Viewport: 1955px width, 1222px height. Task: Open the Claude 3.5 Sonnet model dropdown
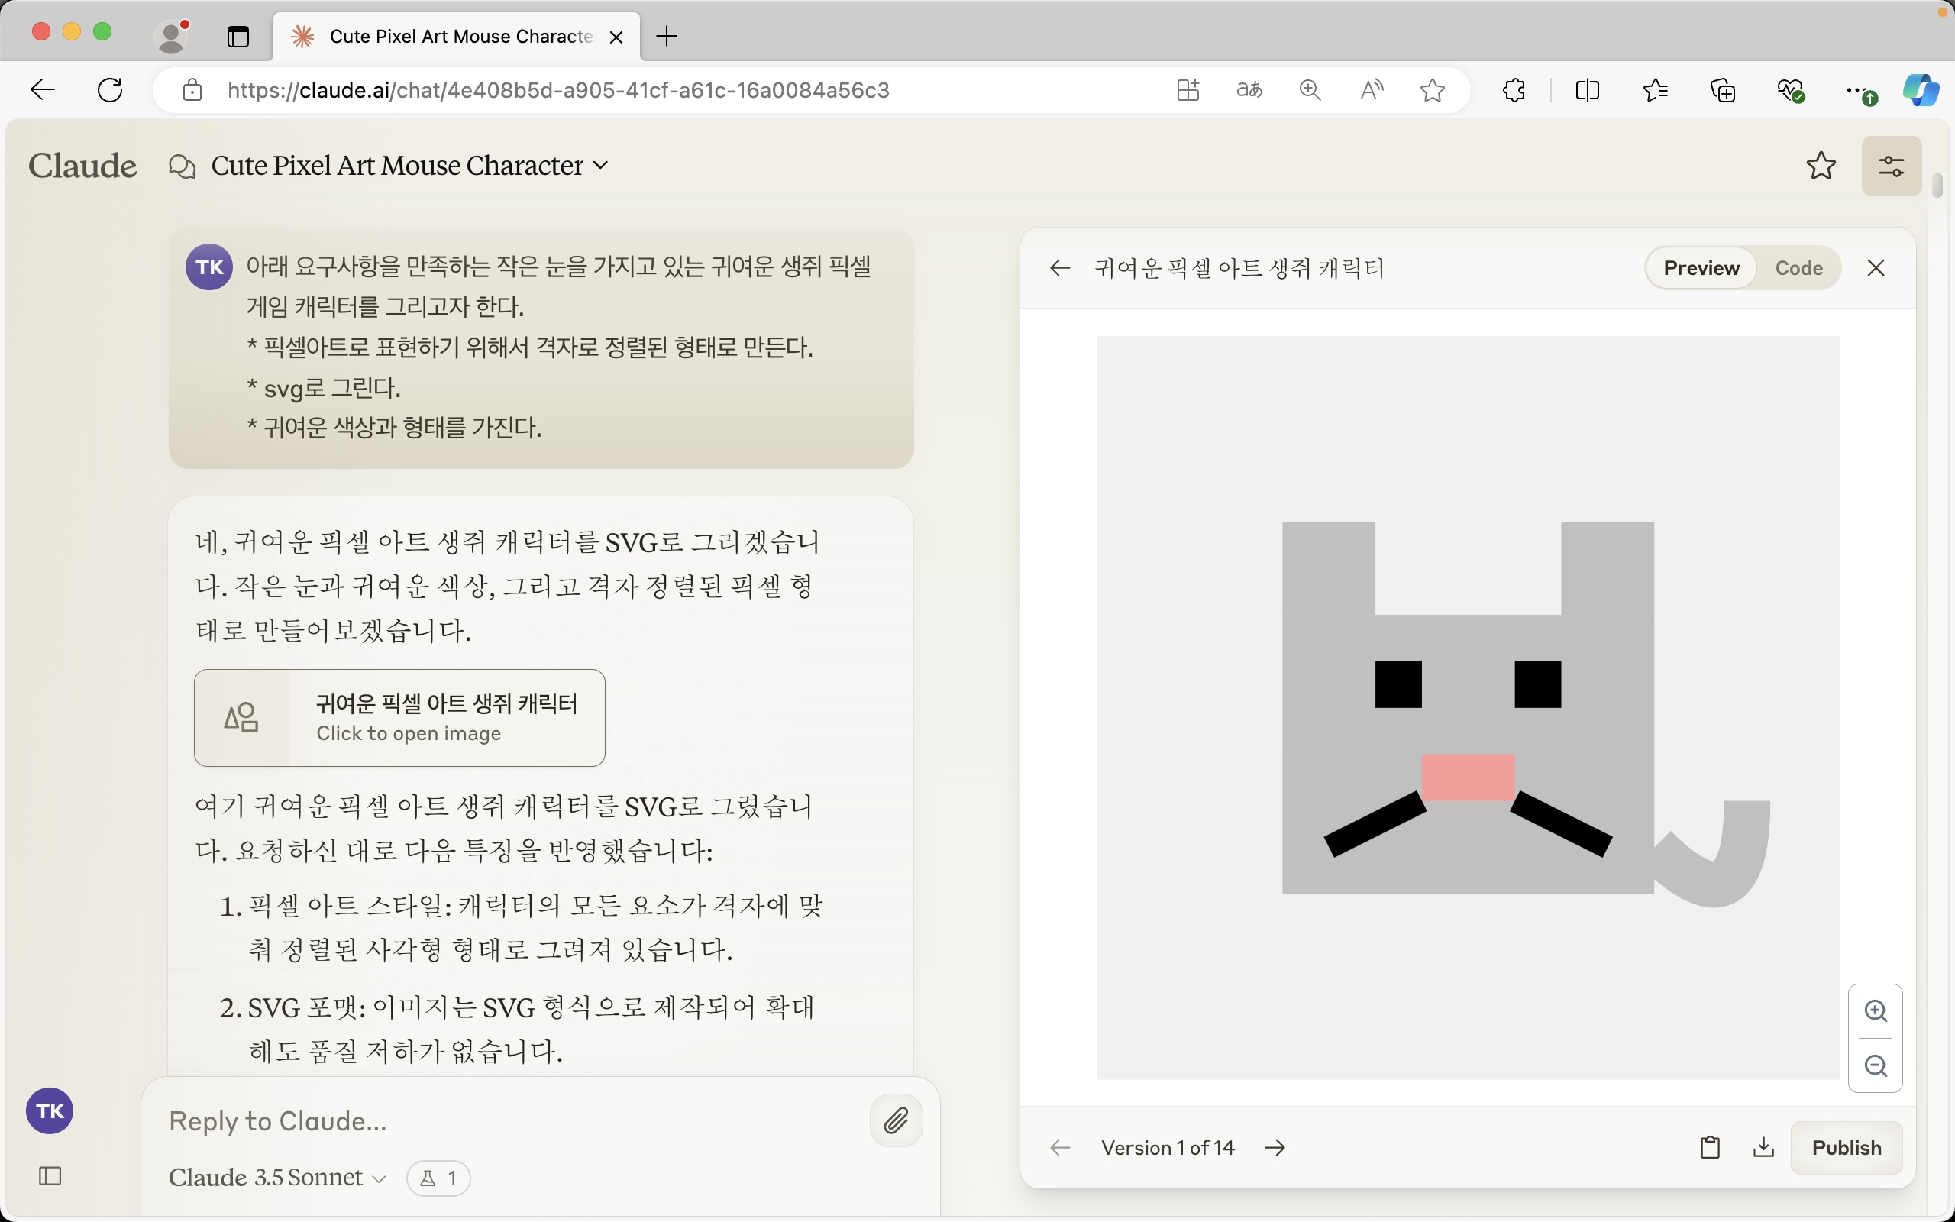277,1178
